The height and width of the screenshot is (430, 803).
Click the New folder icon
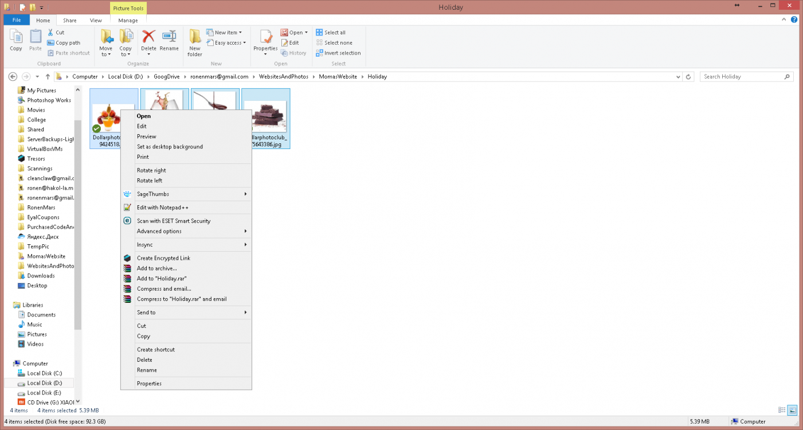point(195,37)
